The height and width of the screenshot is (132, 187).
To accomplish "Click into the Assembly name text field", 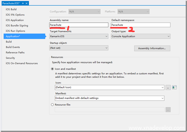I will pyautogui.click(x=79, y=25).
